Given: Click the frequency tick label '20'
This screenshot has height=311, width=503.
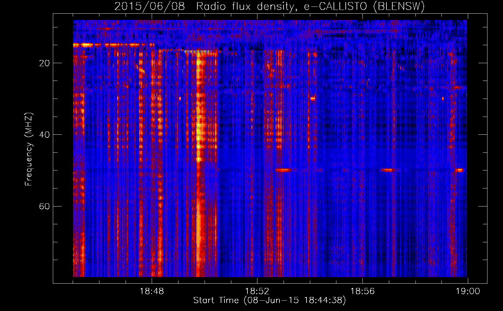Looking at the screenshot, I should [x=44, y=63].
